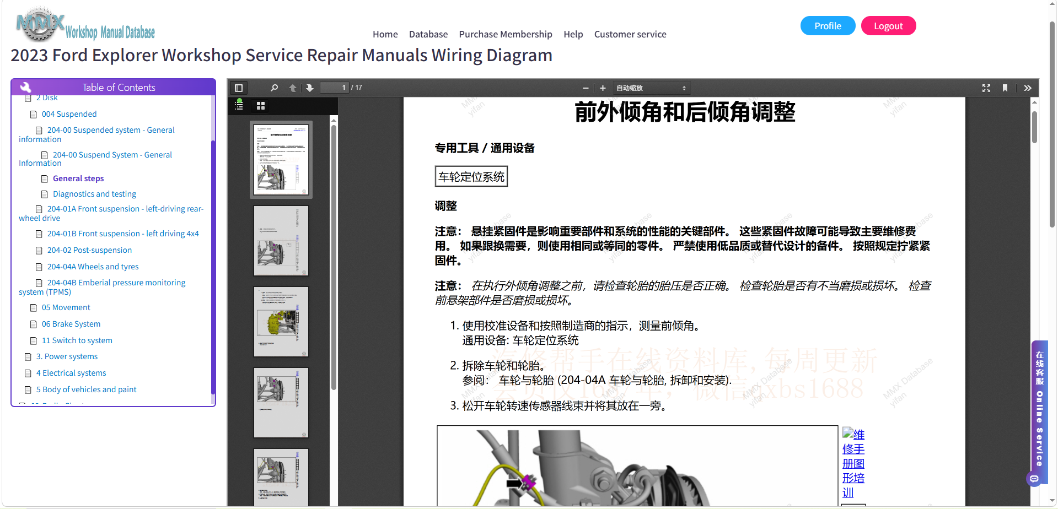Click the blue image link beside diagram
This screenshot has height=509, width=1058.
(x=853, y=463)
